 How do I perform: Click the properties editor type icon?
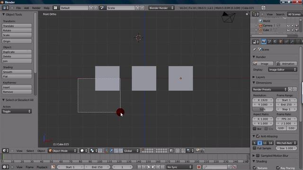(256, 42)
